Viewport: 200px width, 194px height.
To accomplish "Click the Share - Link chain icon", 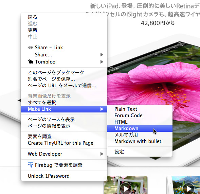I will [30, 48].
